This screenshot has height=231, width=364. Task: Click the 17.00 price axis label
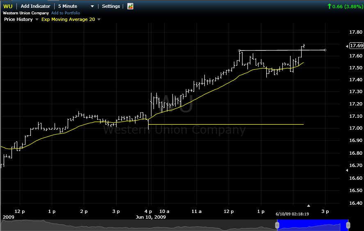[x=356, y=128]
